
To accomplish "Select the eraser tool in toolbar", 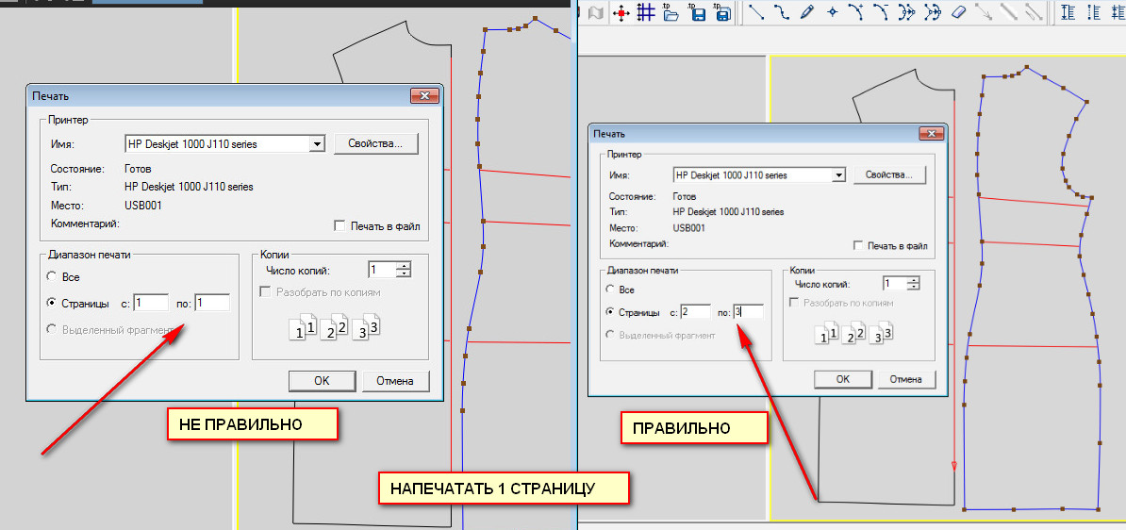I will click(x=958, y=12).
